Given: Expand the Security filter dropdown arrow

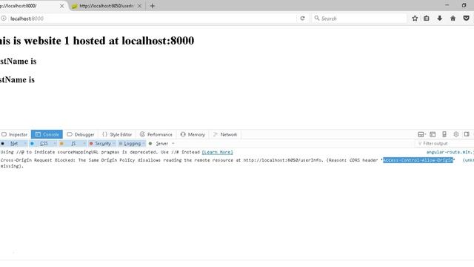Looking at the screenshot, I should click(x=114, y=143).
